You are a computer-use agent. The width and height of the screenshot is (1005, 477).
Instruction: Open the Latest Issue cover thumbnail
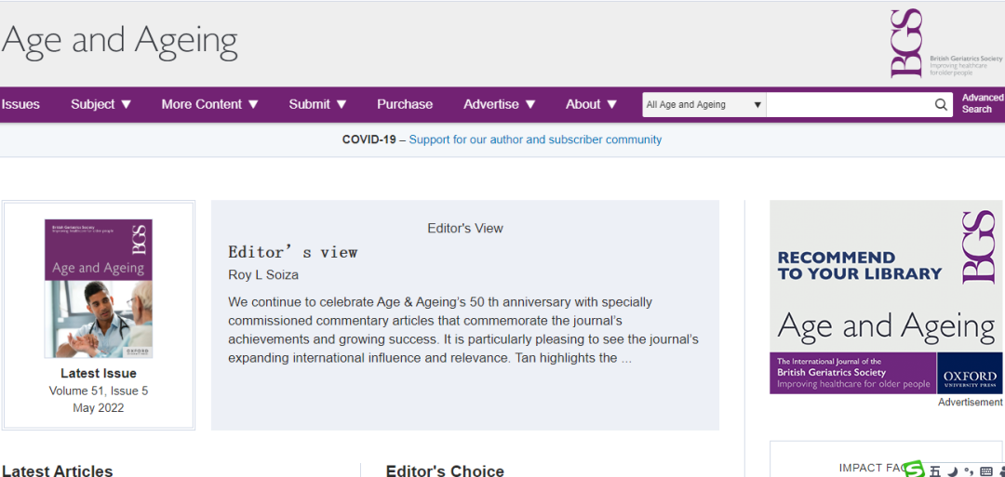[99, 288]
